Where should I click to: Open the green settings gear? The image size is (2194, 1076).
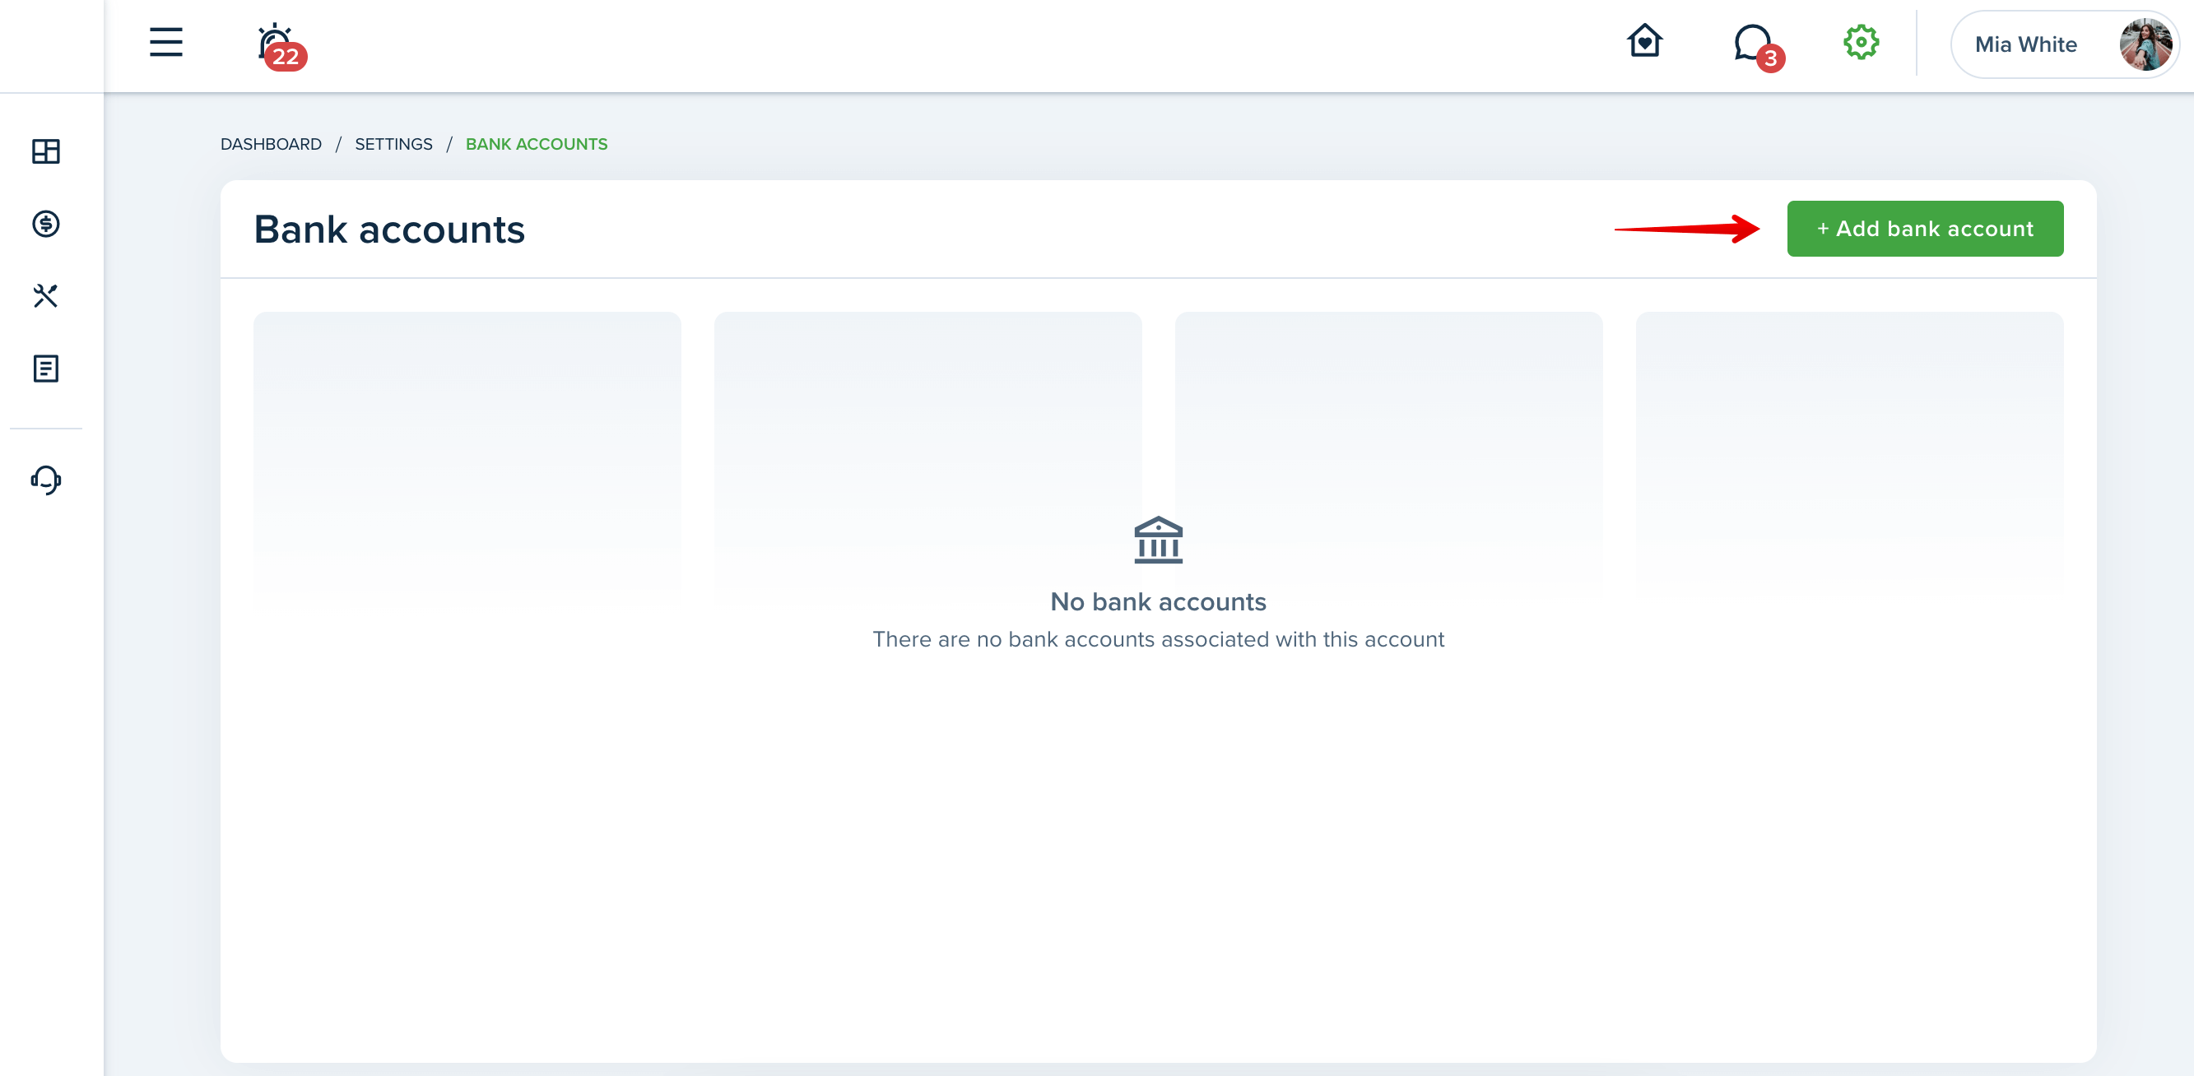pos(1861,42)
